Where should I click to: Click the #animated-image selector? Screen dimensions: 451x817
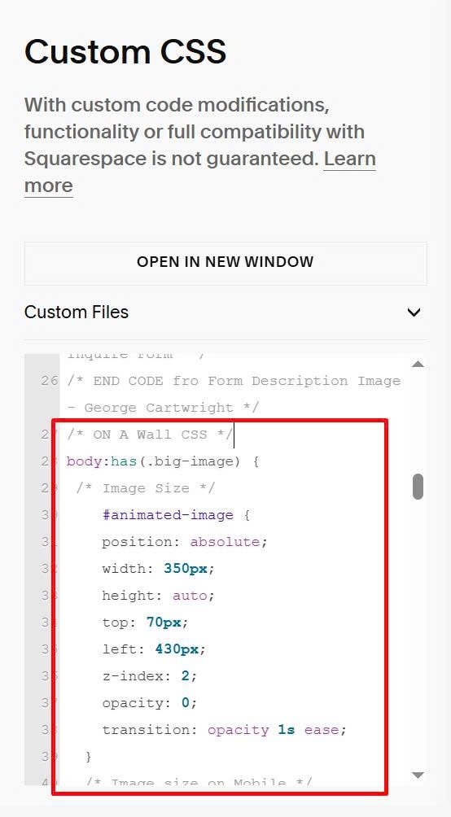point(168,515)
